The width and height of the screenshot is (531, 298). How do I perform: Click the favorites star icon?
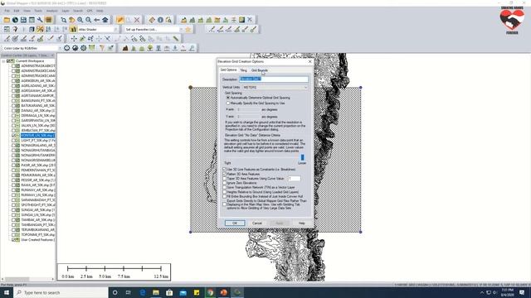188,30
